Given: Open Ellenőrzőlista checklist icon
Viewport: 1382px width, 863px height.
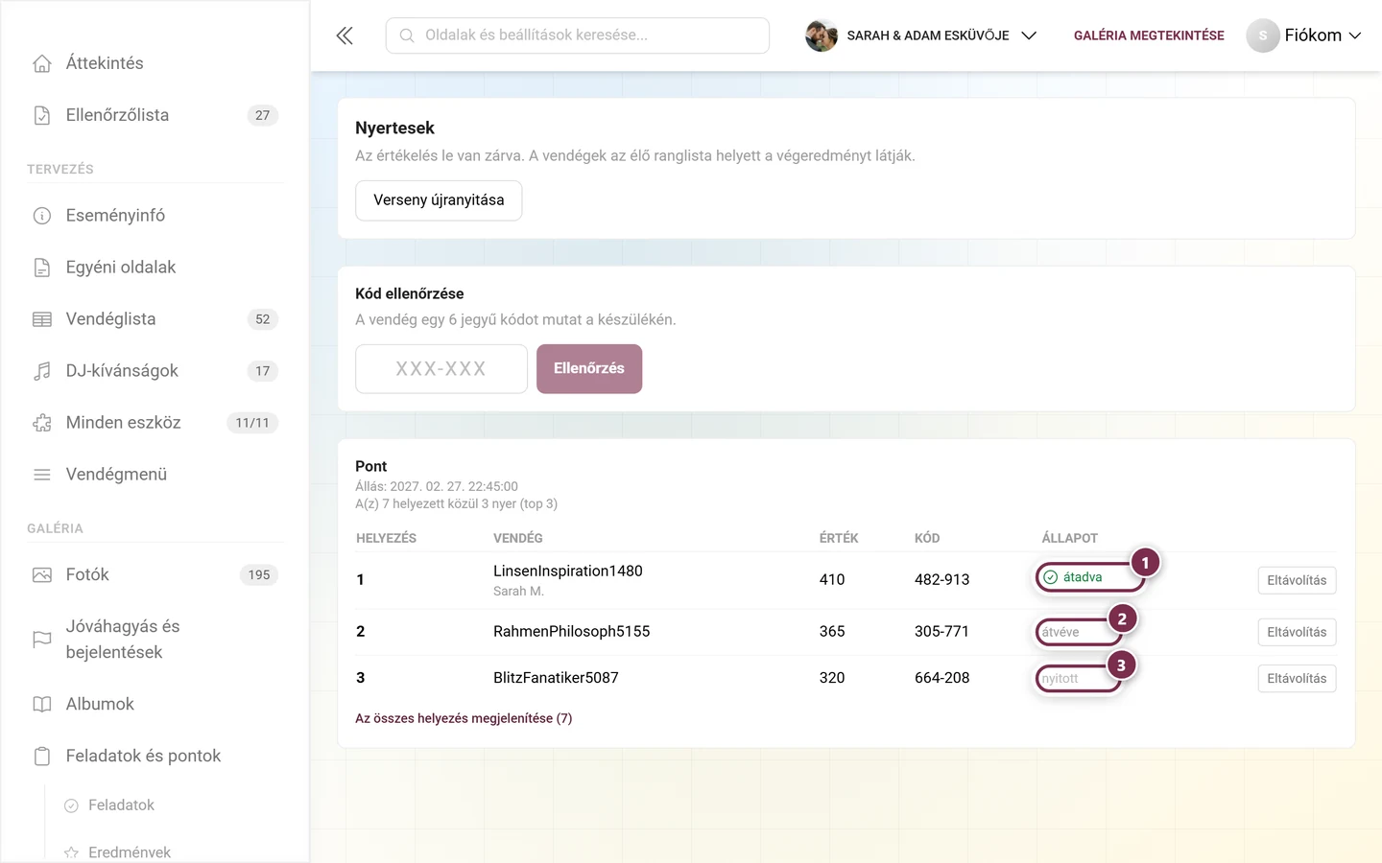Looking at the screenshot, I should pos(42,115).
